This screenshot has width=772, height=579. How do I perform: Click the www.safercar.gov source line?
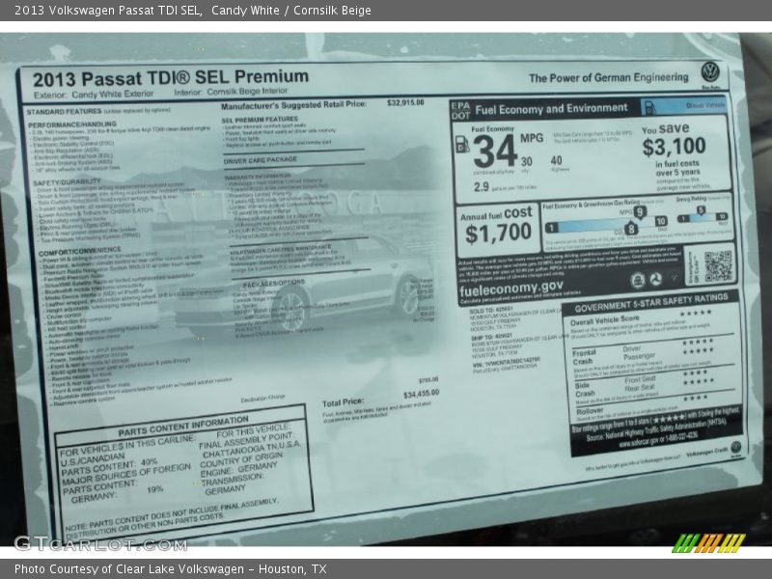(657, 439)
